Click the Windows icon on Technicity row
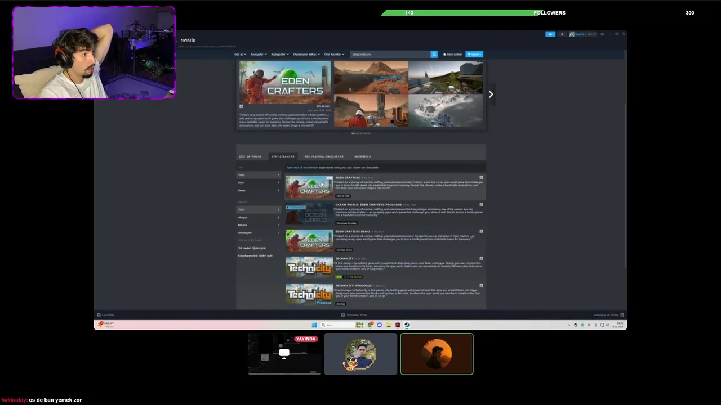The image size is (721, 405). pos(481,258)
